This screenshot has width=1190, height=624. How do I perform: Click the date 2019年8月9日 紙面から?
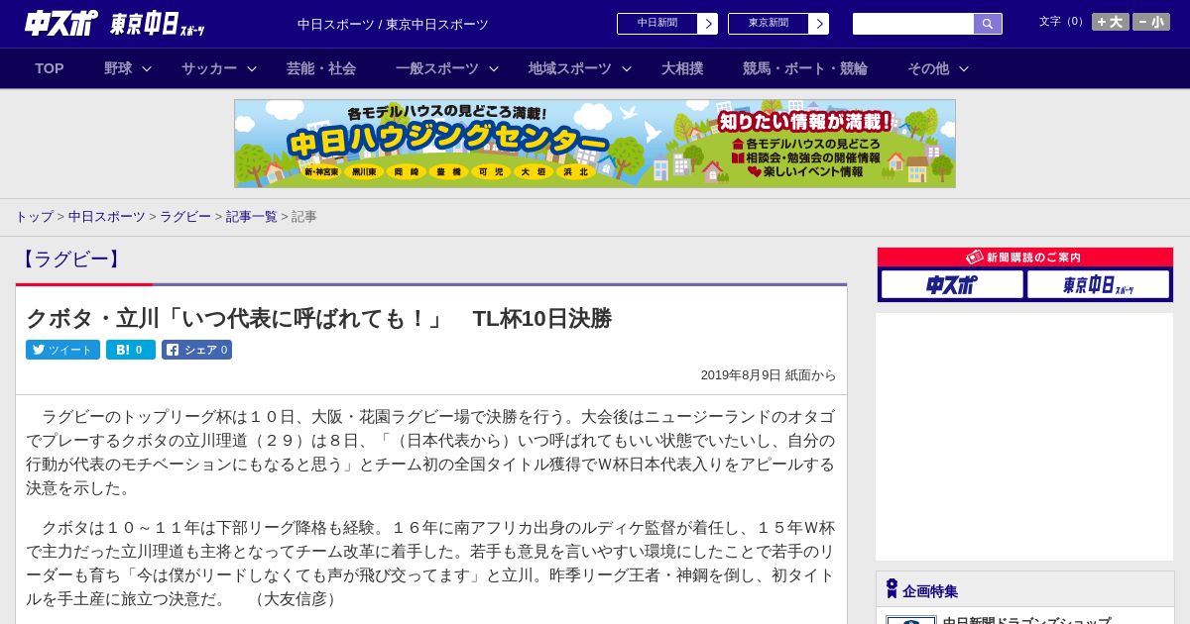tap(769, 375)
